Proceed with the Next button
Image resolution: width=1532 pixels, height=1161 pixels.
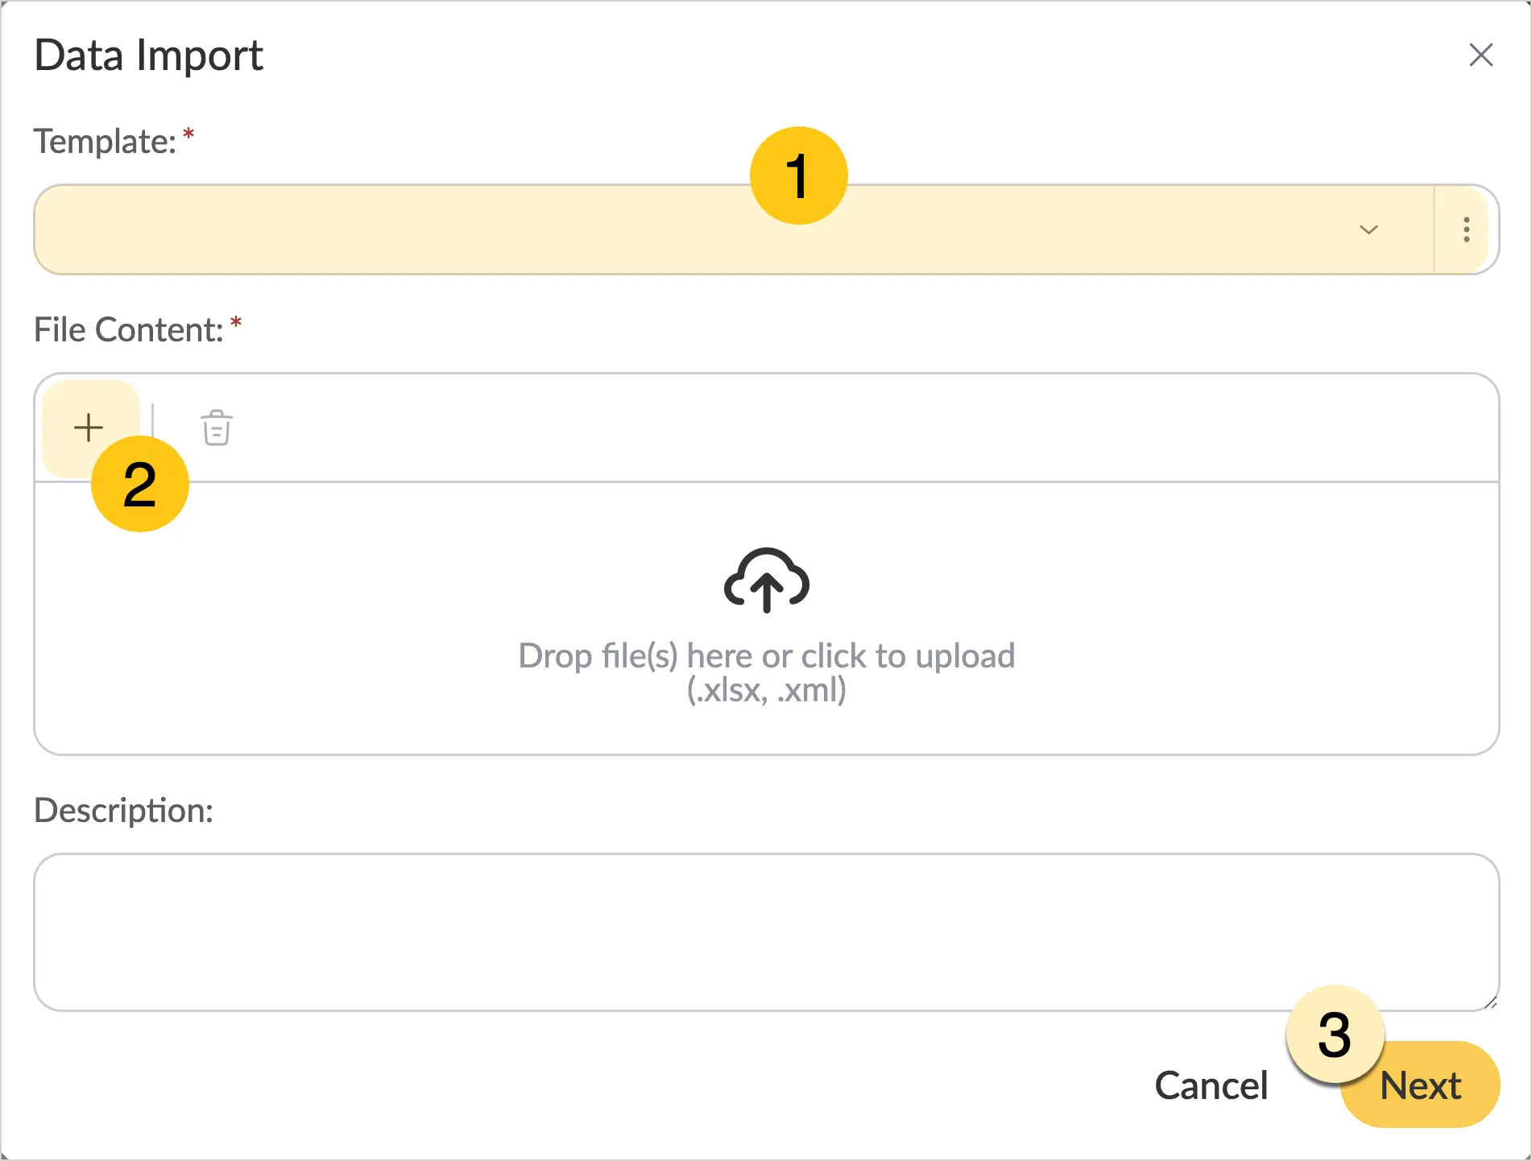[1420, 1085]
